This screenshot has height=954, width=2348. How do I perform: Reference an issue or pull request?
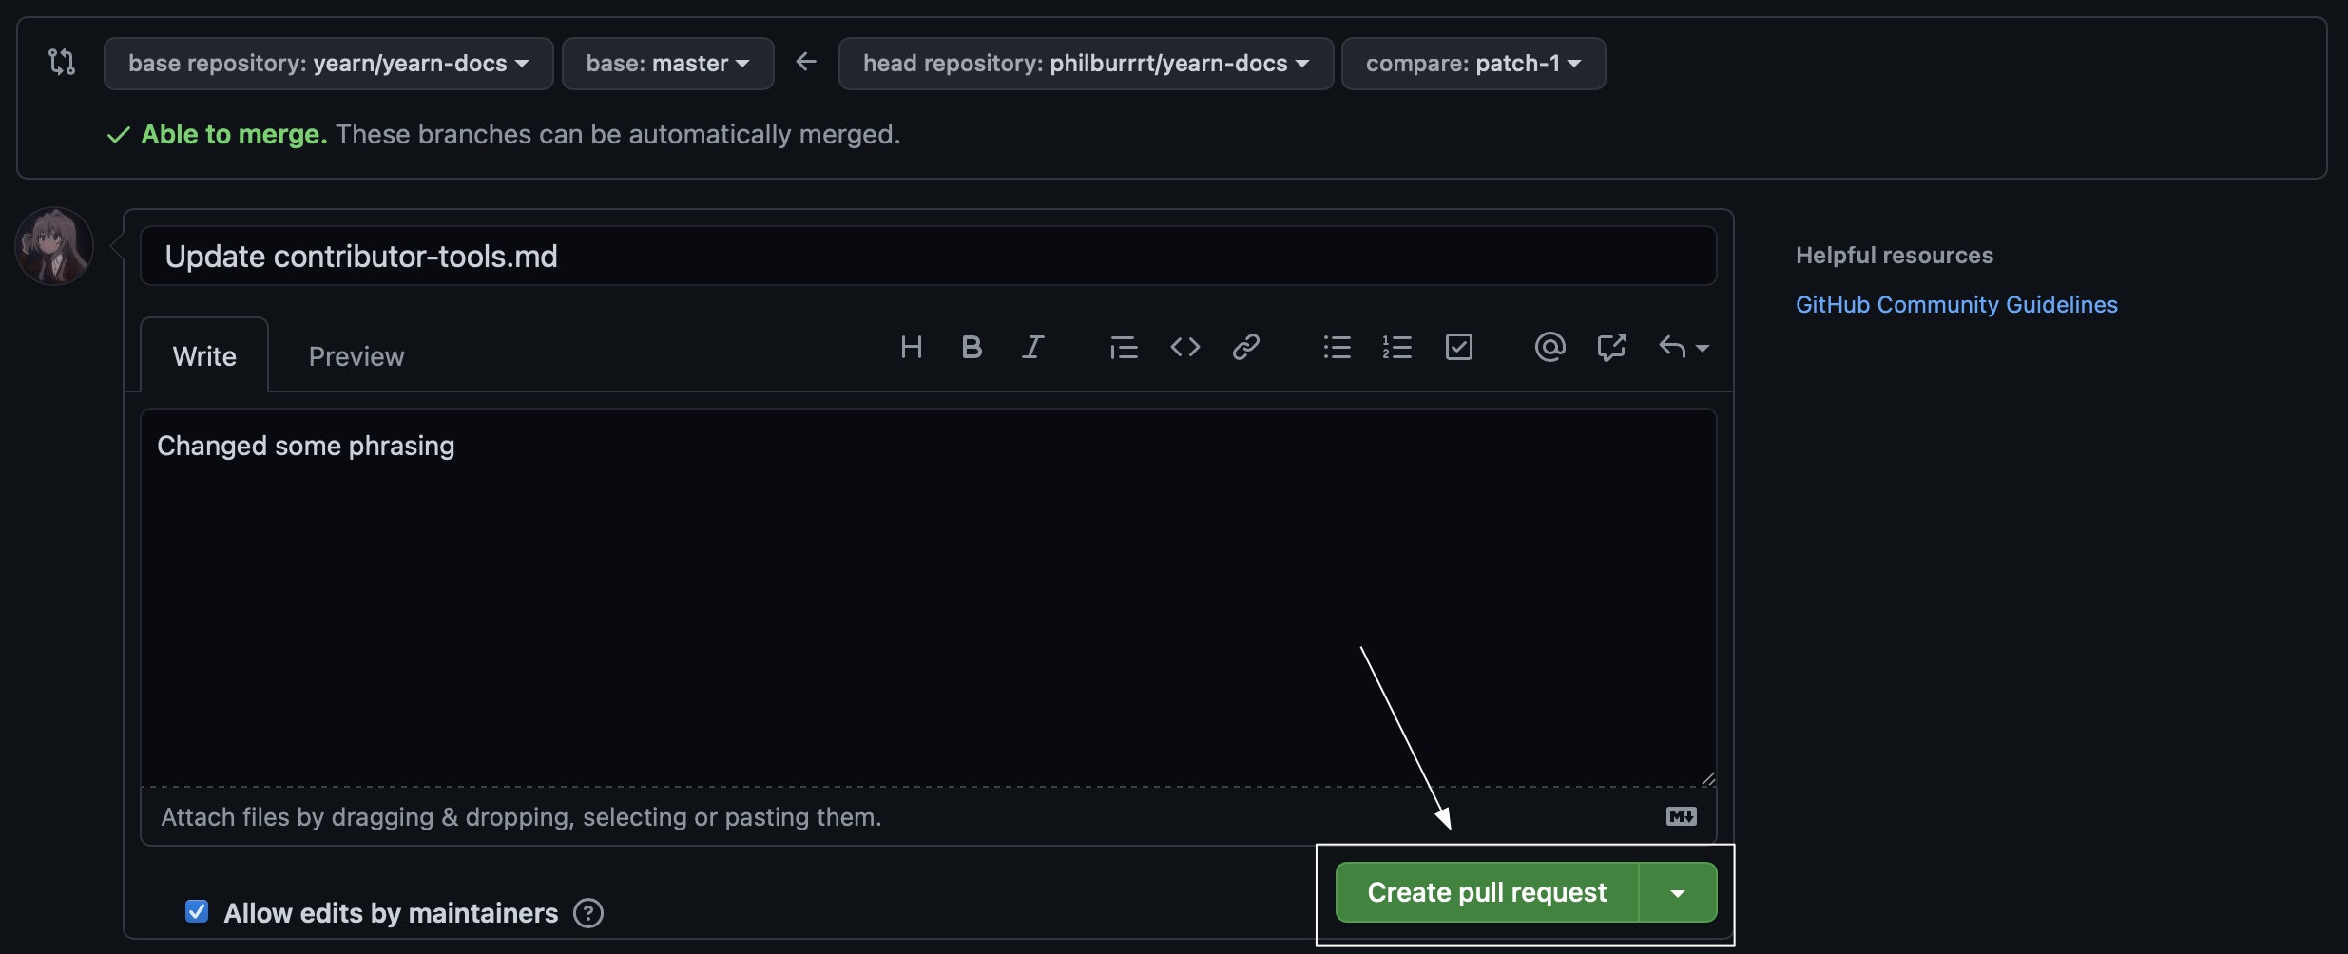point(1611,348)
